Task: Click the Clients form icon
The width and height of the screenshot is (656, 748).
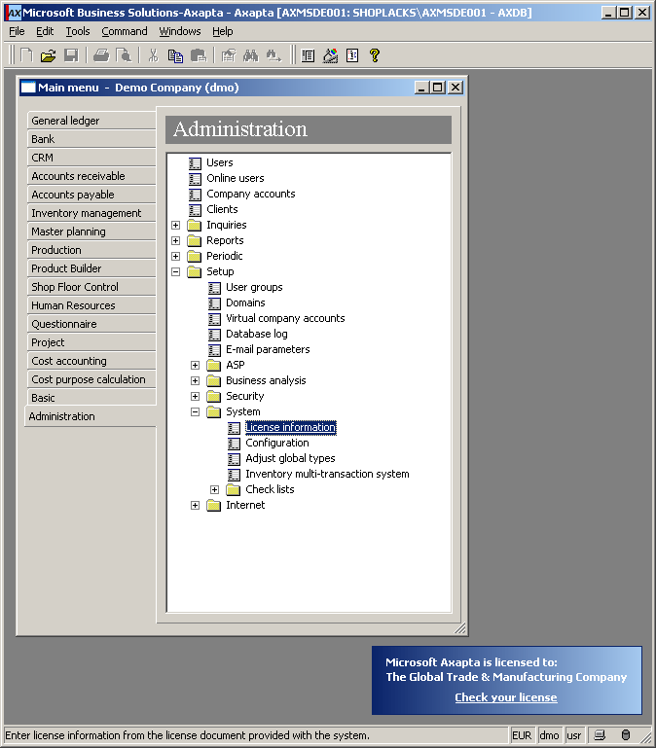Action: 195,210
